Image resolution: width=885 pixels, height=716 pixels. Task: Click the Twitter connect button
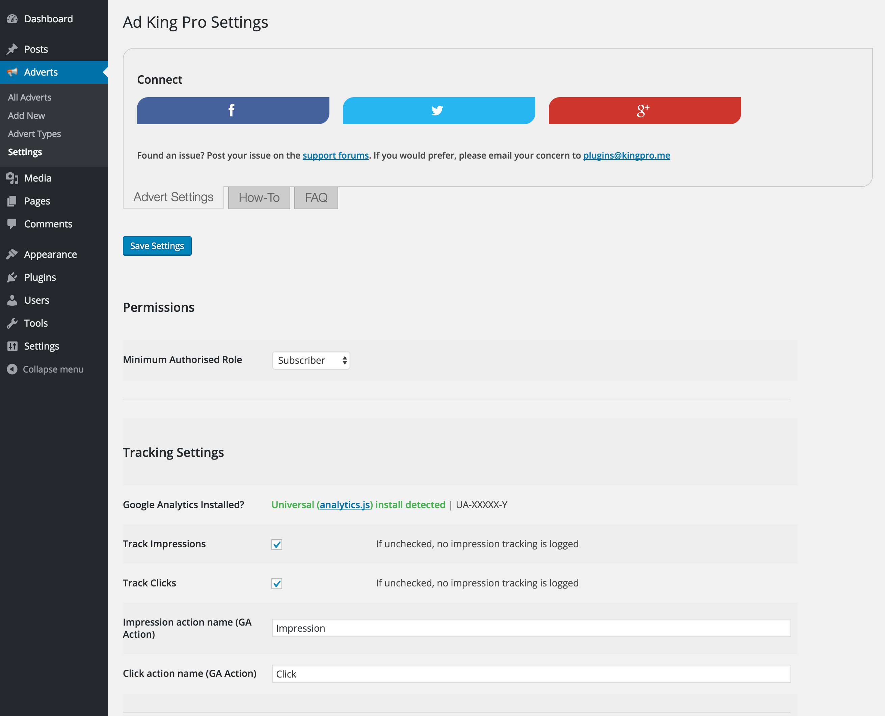pos(438,111)
